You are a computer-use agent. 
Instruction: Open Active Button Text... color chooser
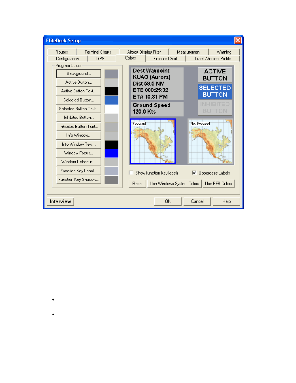point(79,91)
